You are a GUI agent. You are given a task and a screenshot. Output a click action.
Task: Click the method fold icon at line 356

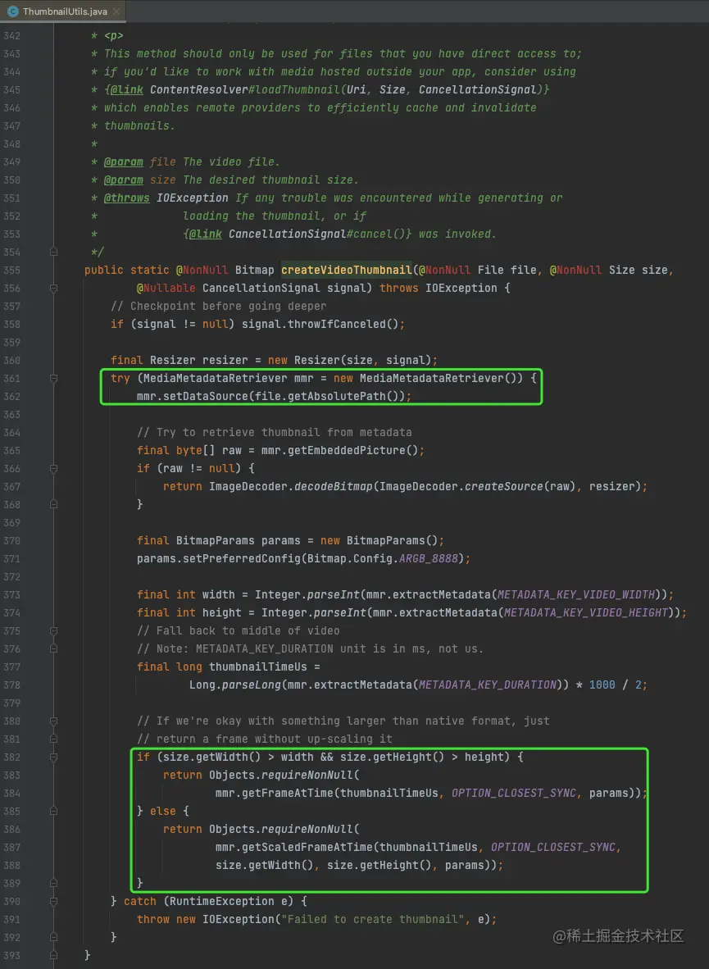click(53, 288)
